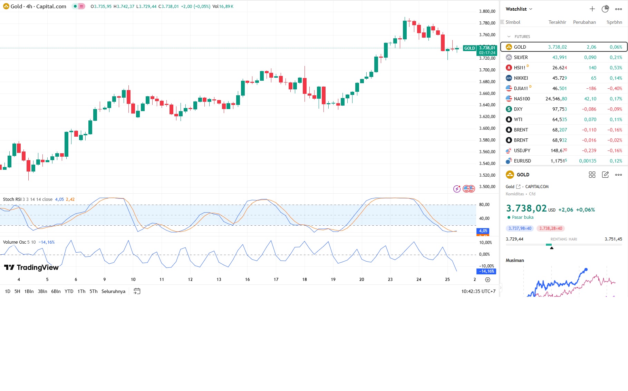Add a symbol with the plus icon

click(592, 9)
